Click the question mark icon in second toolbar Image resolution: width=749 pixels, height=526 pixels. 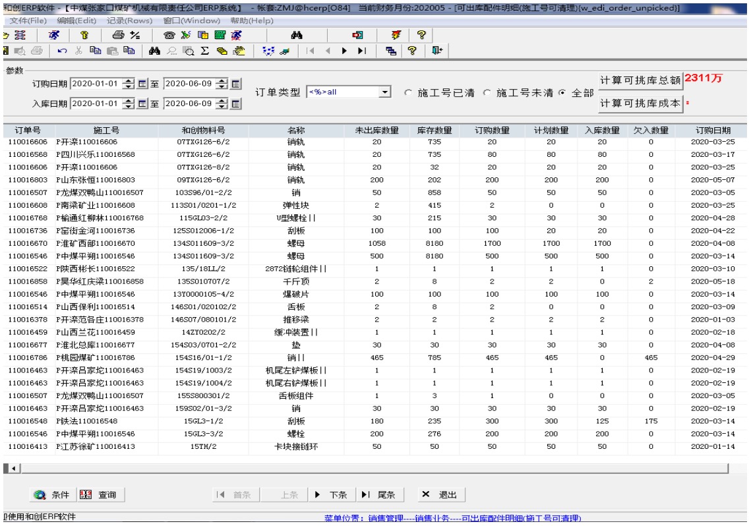412,51
